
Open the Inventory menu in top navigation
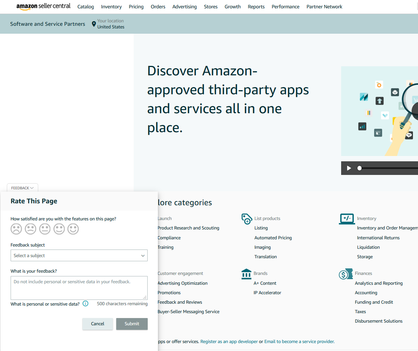(x=111, y=7)
